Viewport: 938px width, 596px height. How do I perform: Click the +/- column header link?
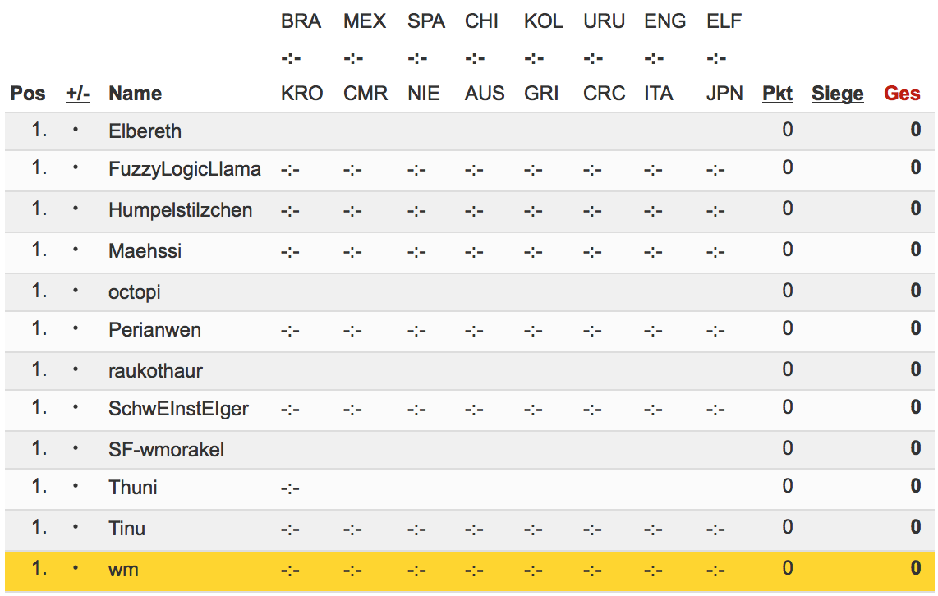click(x=77, y=94)
